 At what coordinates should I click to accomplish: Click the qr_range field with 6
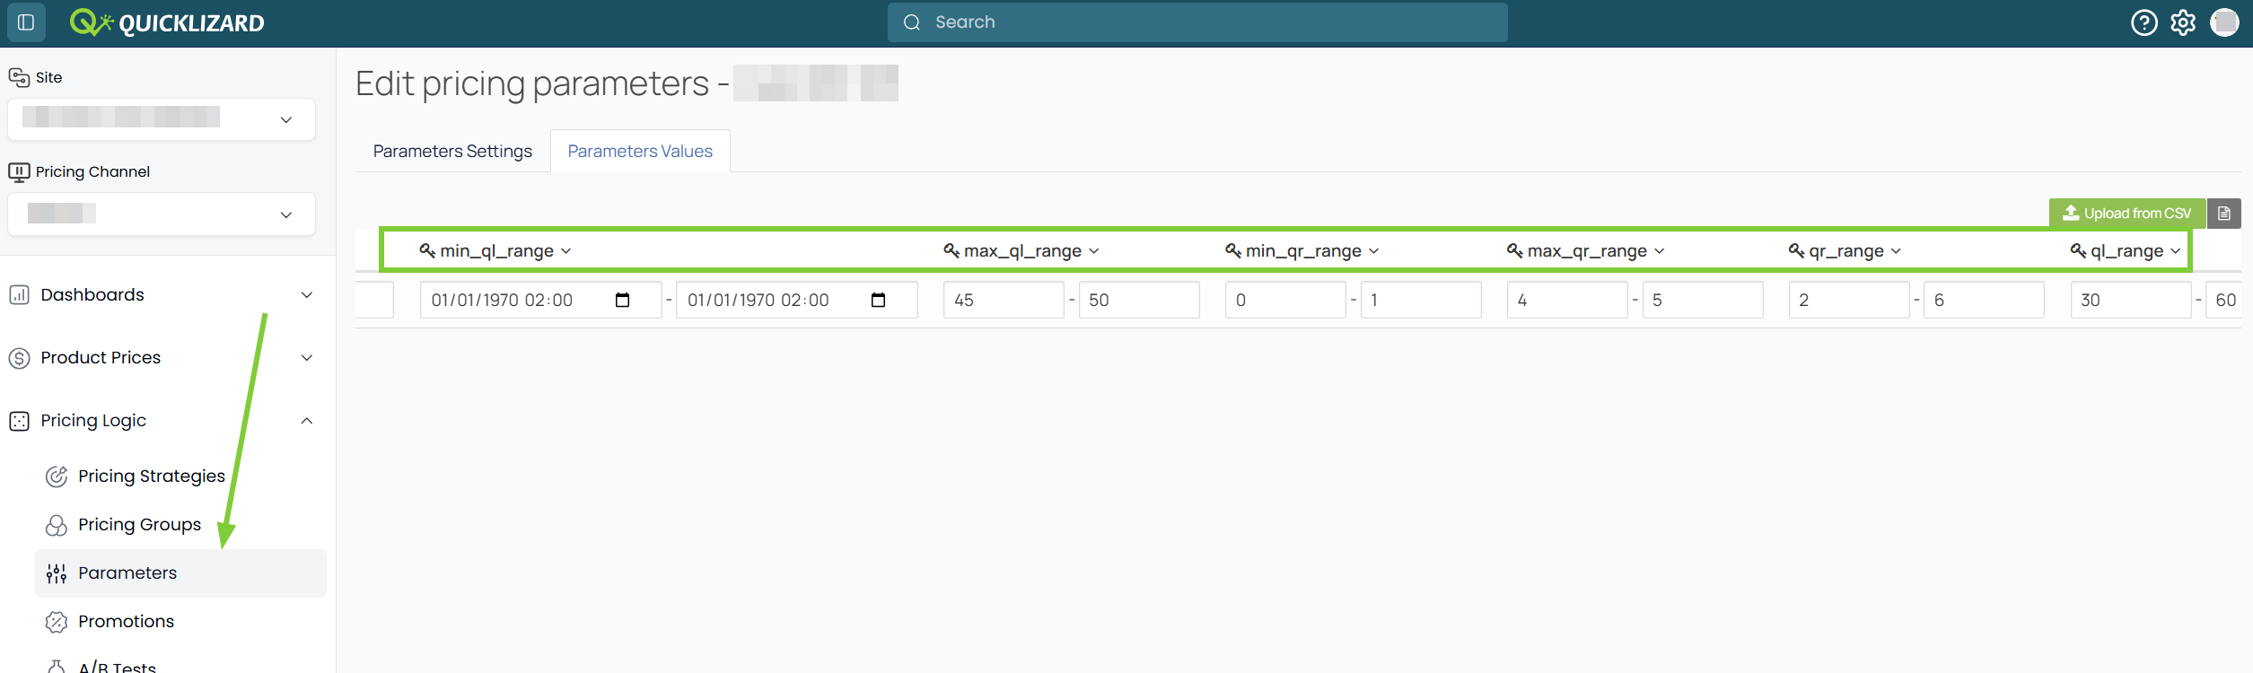point(1984,300)
